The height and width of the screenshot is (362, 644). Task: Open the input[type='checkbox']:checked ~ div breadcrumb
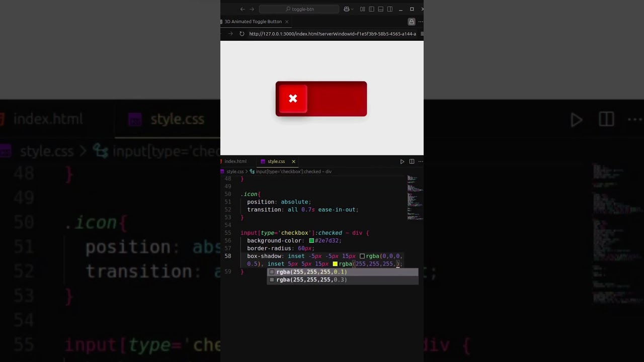click(293, 171)
